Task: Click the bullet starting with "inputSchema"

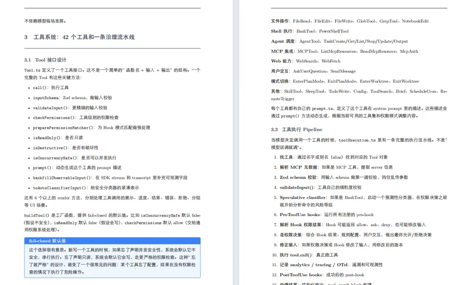Action: (x=72, y=98)
